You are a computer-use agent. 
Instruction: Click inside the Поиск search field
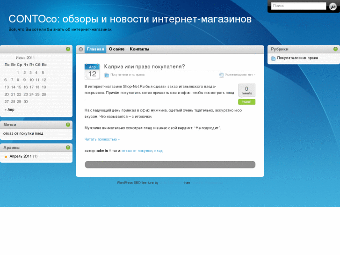298,6
